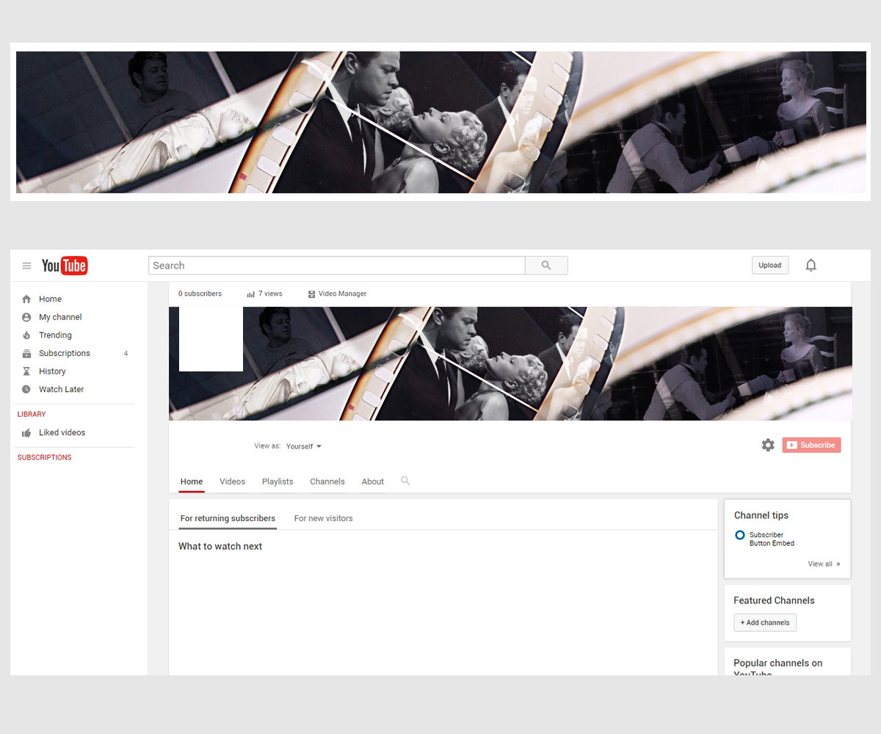Click the Upload button
The image size is (881, 734).
(x=770, y=265)
